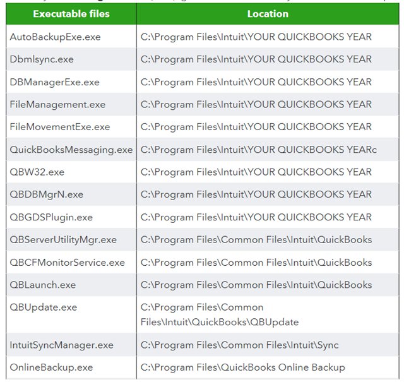Select the OnlineBackup.exe file name

pos(51,367)
